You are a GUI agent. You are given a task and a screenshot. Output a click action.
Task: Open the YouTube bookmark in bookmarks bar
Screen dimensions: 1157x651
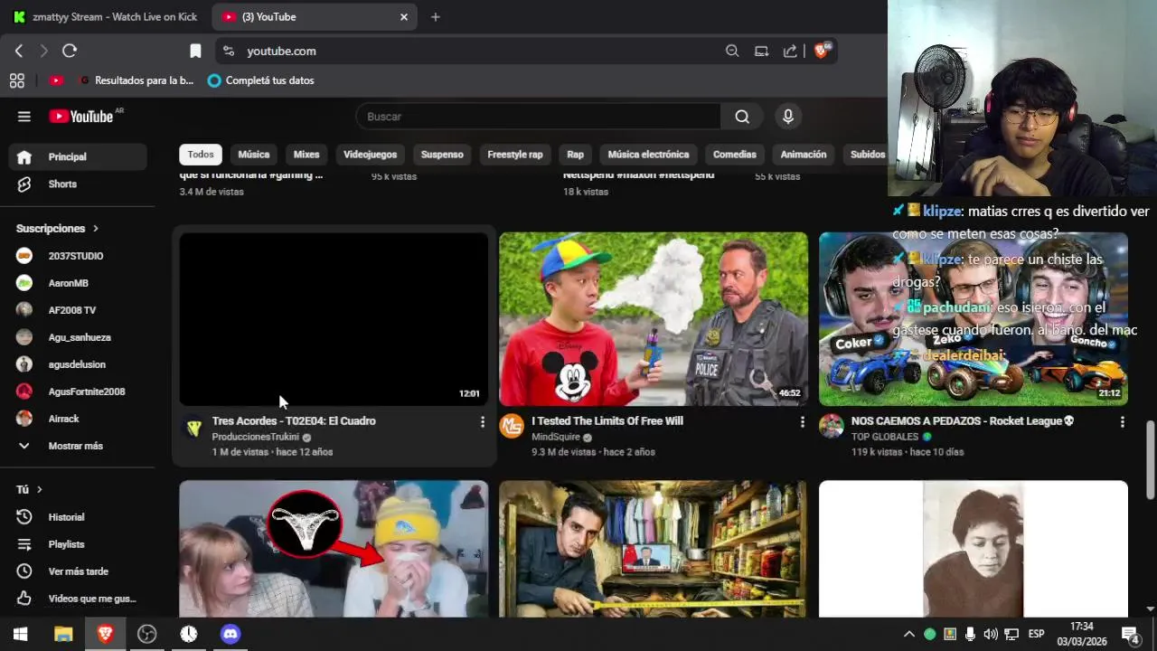coord(56,80)
